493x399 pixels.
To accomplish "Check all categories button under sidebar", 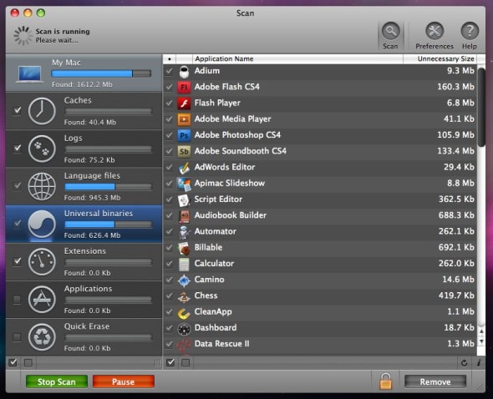I will point(13,362).
